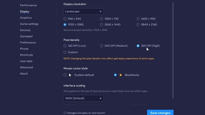Screen dimensions: 205x115
Task: Click the Save changes button
Action: [160, 112]
